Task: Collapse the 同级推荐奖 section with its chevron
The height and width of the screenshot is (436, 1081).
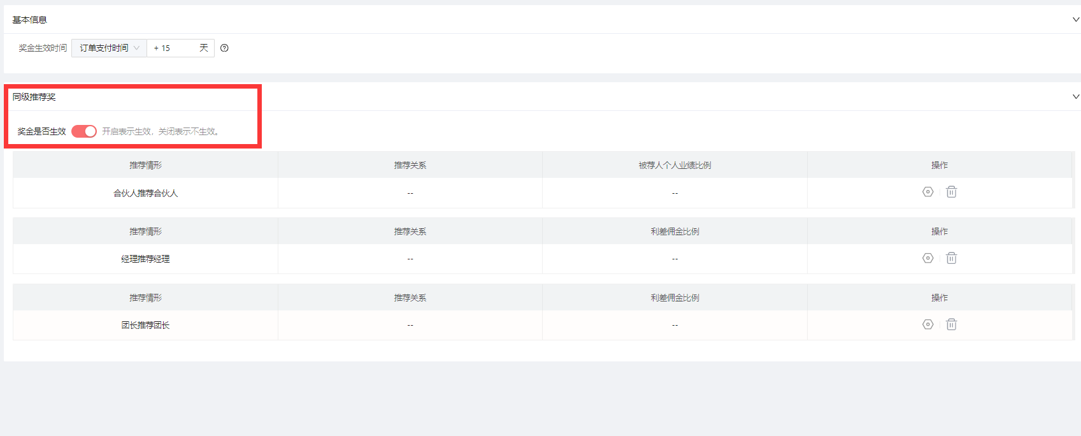Action: (x=1075, y=97)
